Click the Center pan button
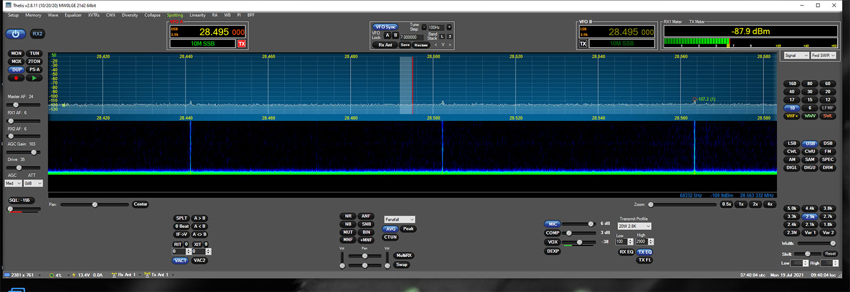The image size is (850, 292). pyautogui.click(x=140, y=205)
